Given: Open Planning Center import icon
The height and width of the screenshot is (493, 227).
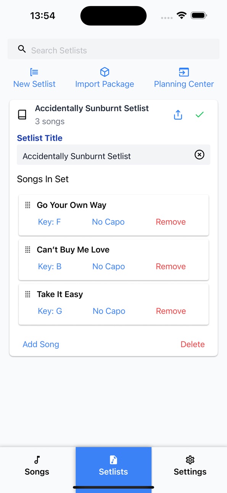Looking at the screenshot, I should click(x=184, y=72).
